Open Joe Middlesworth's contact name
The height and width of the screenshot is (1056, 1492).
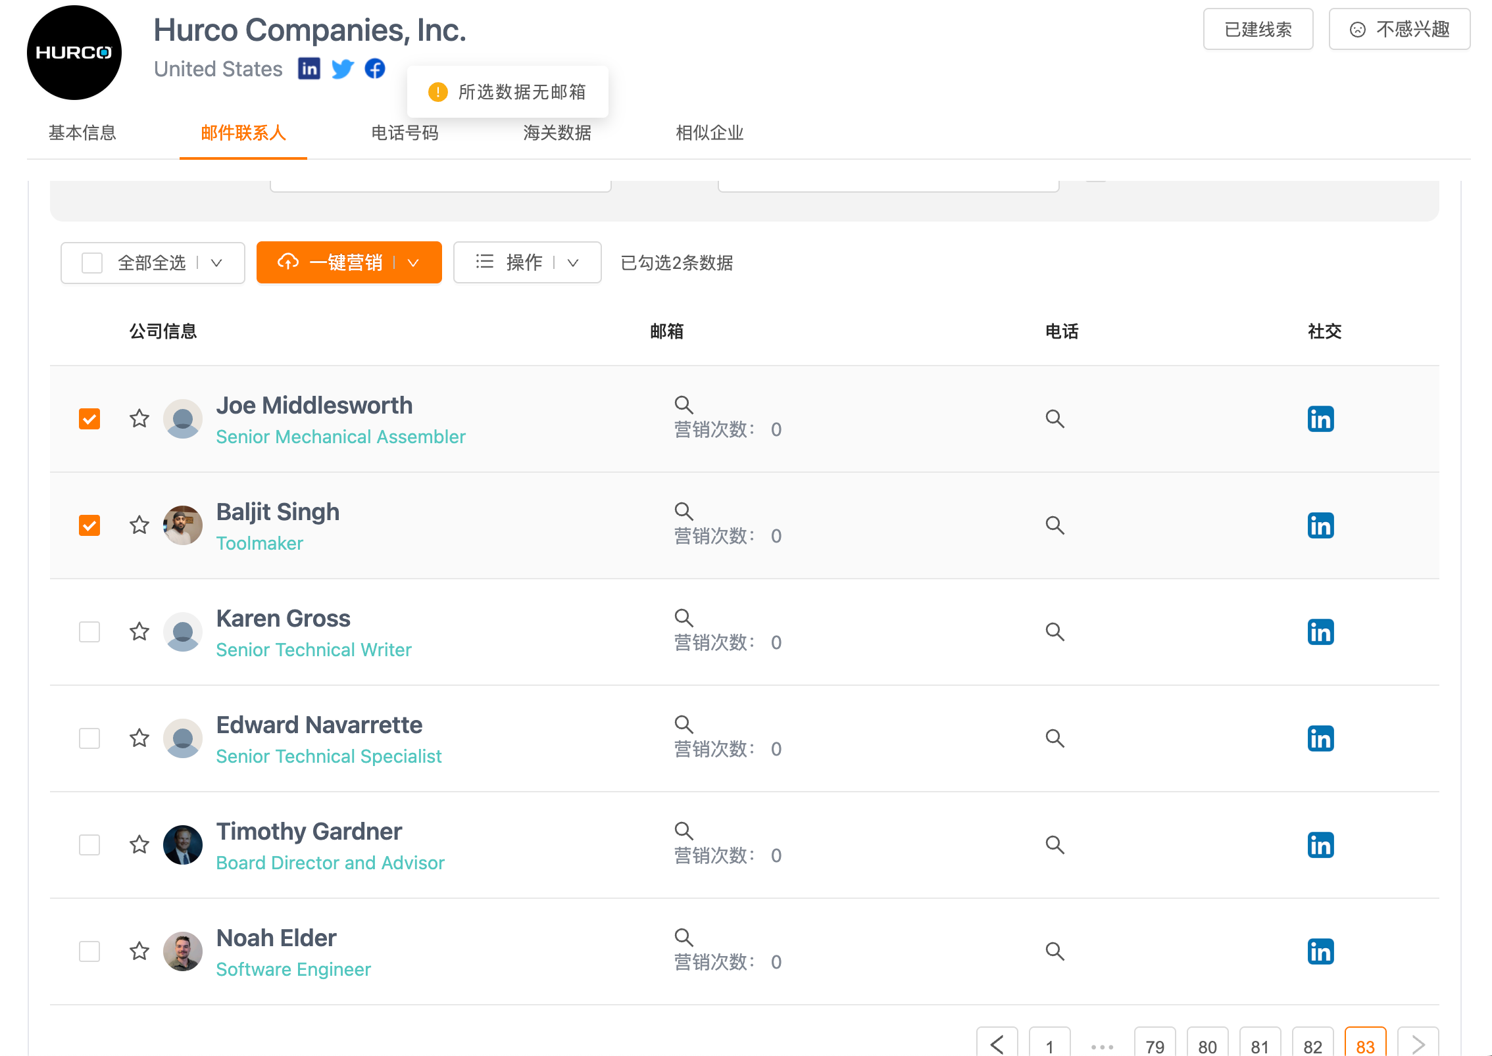314,405
